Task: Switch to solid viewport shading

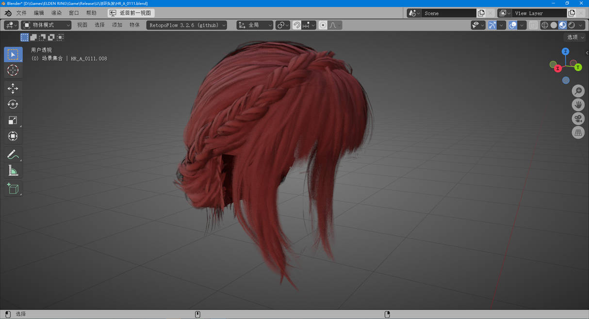Action: click(554, 25)
